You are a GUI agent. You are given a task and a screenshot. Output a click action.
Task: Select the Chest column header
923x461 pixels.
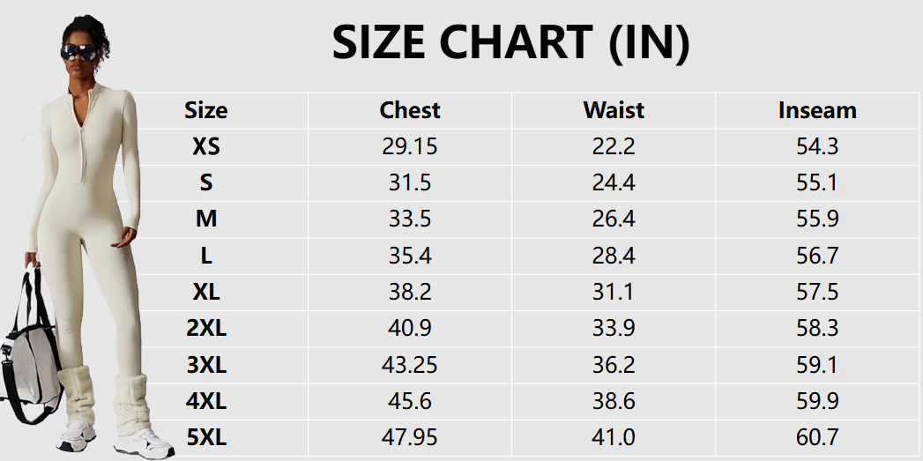409,111
